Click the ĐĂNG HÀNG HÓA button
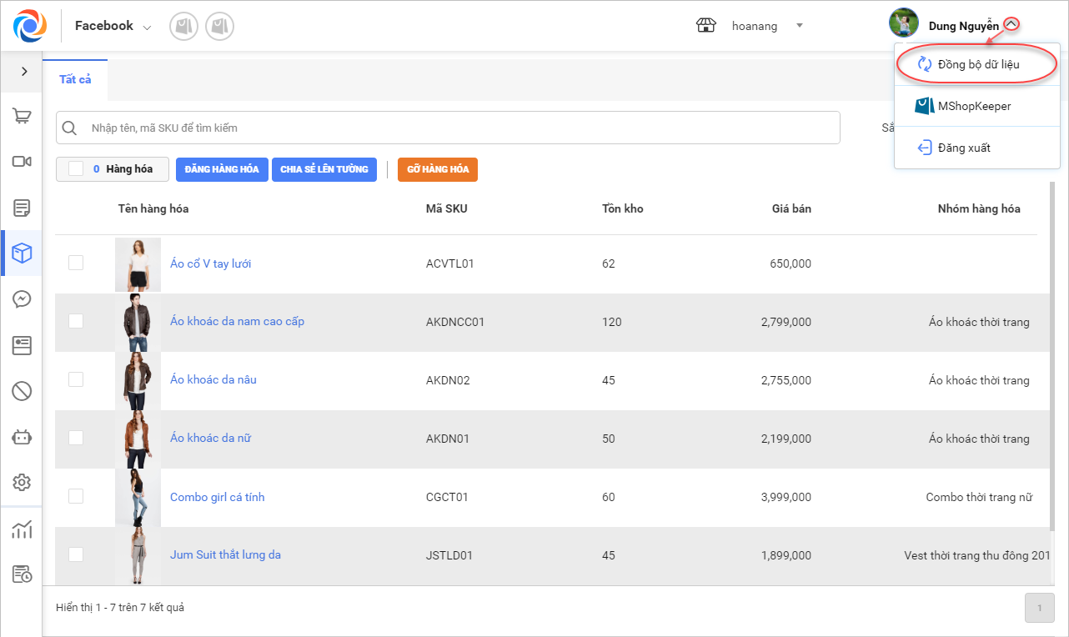 point(222,169)
